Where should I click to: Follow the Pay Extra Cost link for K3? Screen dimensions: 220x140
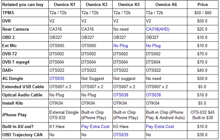[x=95, y=126]
